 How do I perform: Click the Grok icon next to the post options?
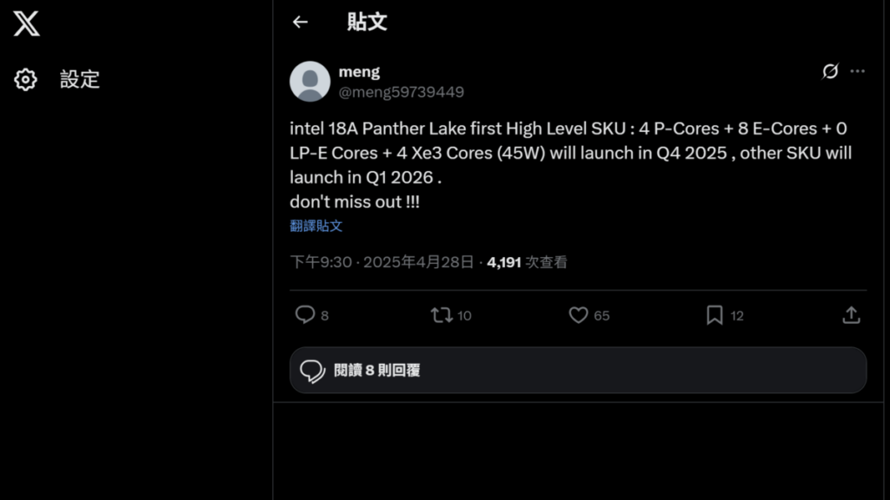click(830, 71)
